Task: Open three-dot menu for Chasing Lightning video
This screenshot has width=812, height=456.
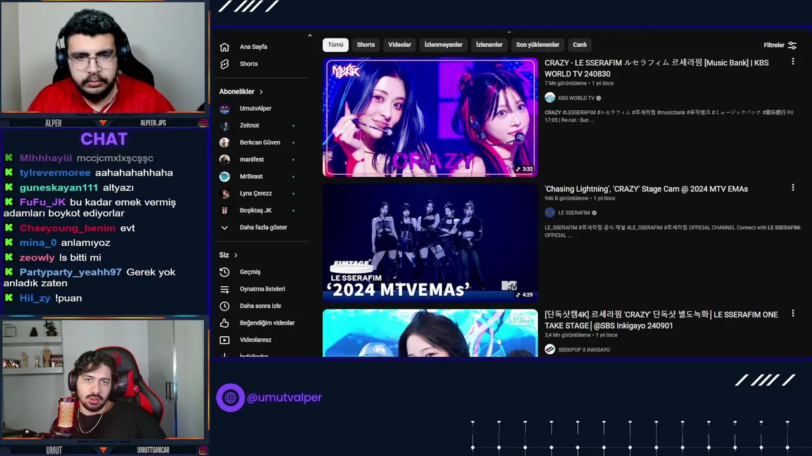Action: point(792,187)
